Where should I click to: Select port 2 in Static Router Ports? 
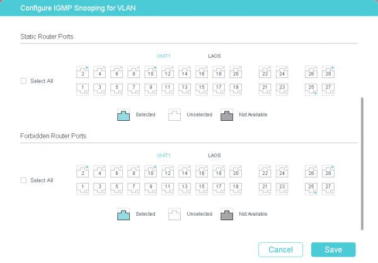tap(83, 73)
